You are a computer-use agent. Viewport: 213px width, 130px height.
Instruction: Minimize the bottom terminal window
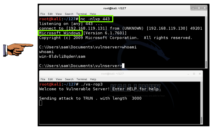(188, 74)
